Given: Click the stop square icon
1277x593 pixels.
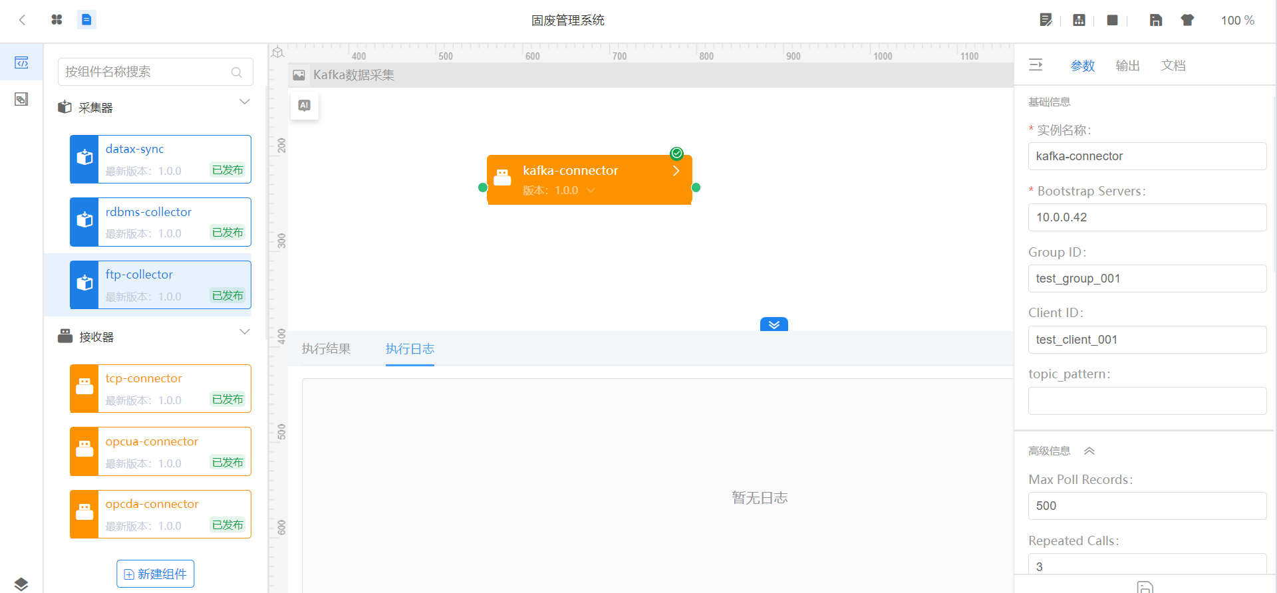Looking at the screenshot, I should 1112,20.
